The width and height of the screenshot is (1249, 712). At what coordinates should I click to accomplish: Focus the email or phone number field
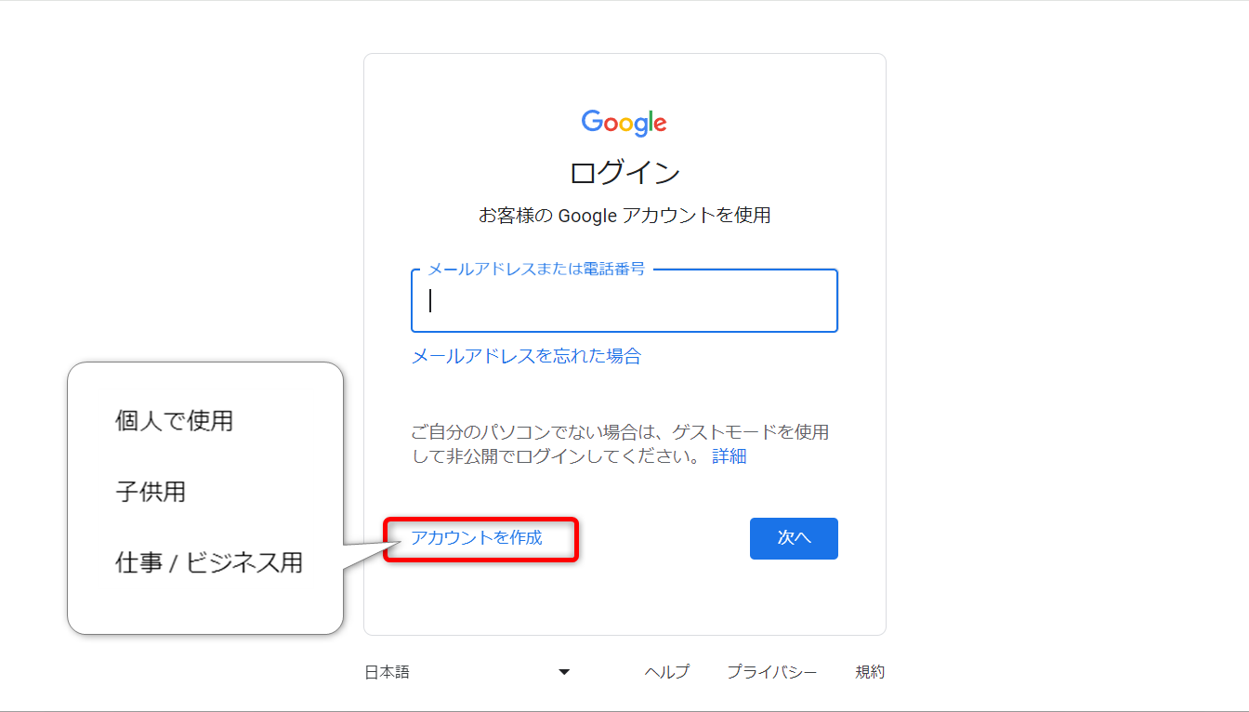click(624, 301)
